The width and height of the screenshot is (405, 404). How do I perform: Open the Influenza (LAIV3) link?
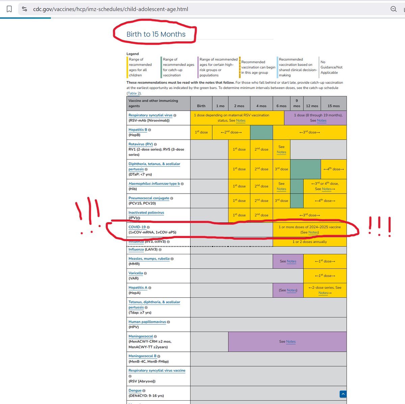tap(136, 250)
